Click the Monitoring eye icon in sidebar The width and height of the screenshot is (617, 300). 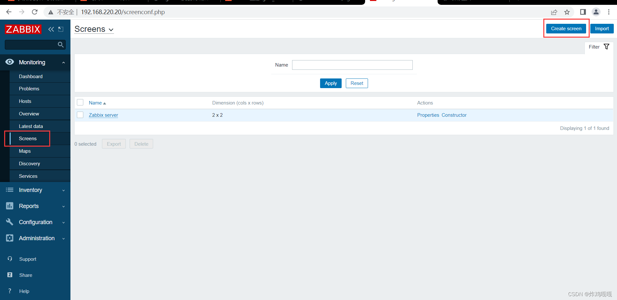click(x=9, y=62)
